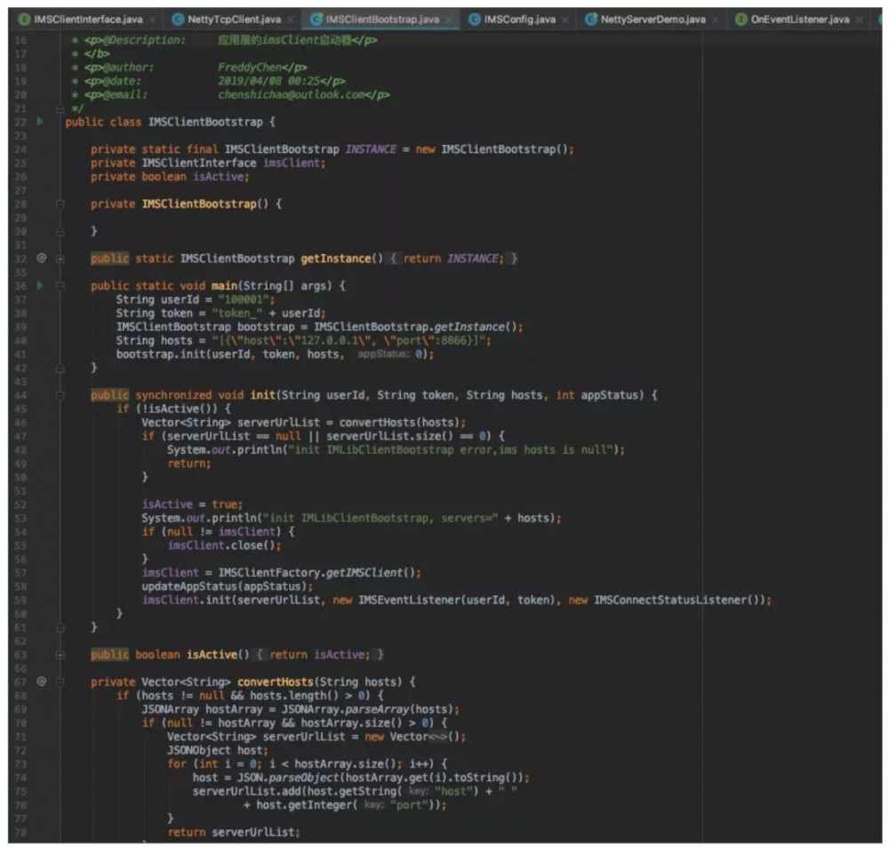Image resolution: width=889 pixels, height=848 pixels.
Task: Click the gutter annotation icon beside getInstance
Action: point(42,258)
